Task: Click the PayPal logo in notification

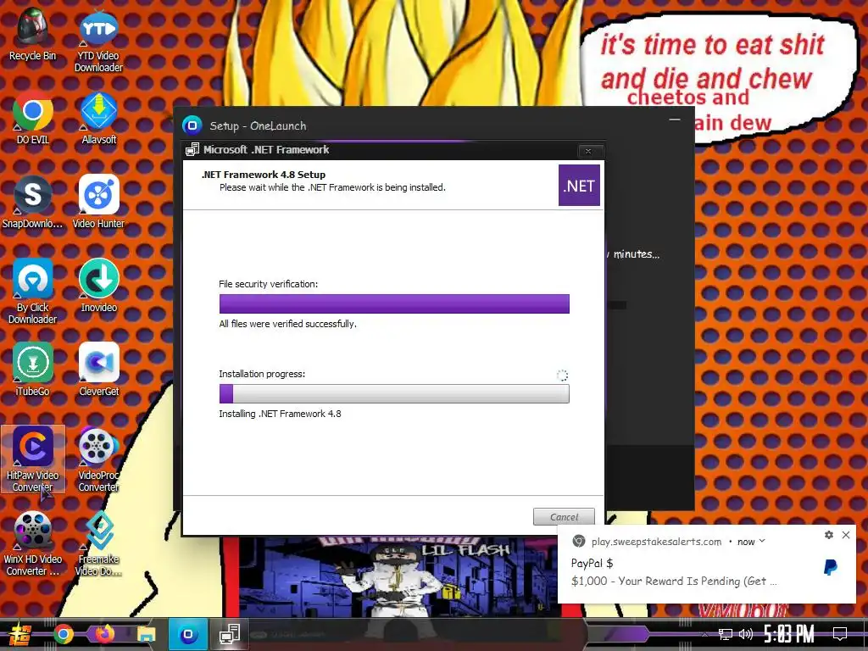Action: click(831, 567)
